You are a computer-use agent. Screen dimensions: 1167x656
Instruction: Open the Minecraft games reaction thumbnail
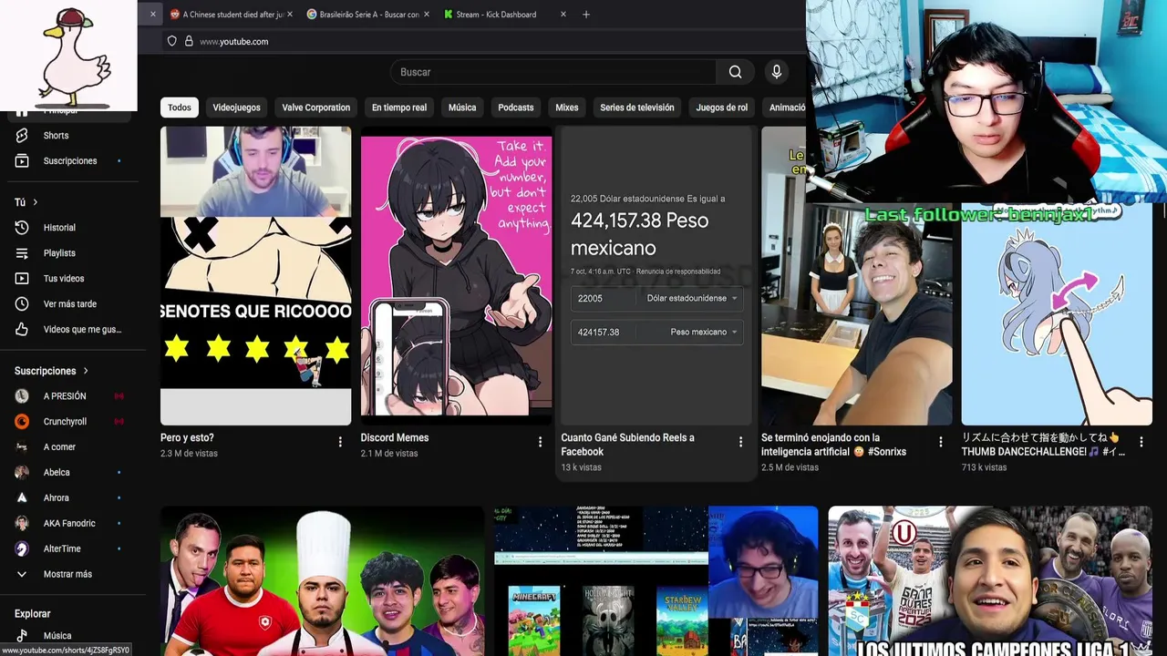(656, 581)
